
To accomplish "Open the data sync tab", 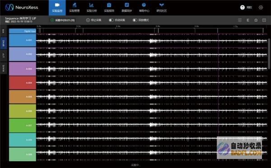I will tap(126, 8).
